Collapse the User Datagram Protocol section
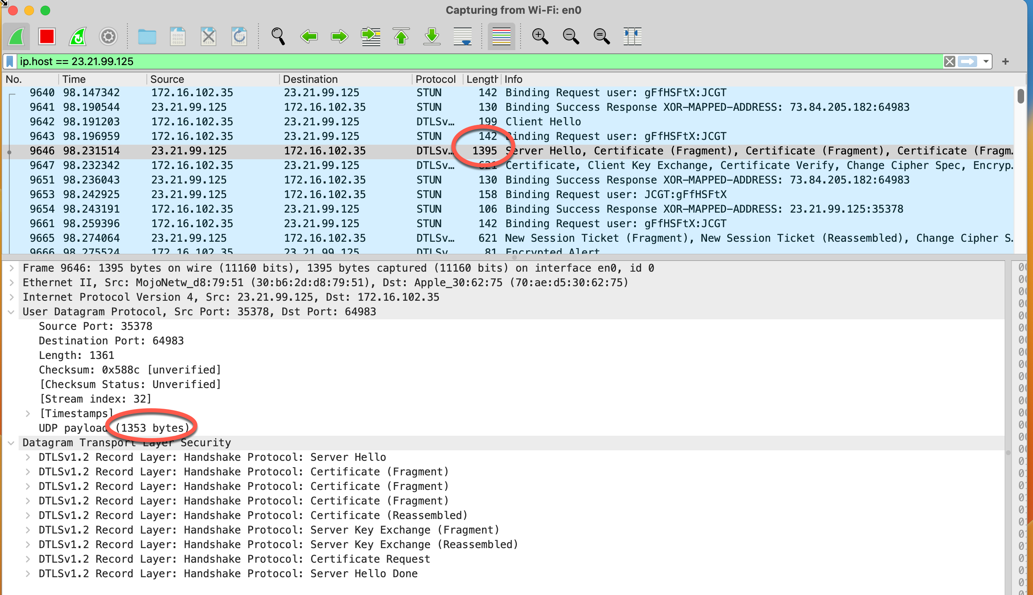This screenshot has width=1033, height=595. (x=10, y=311)
